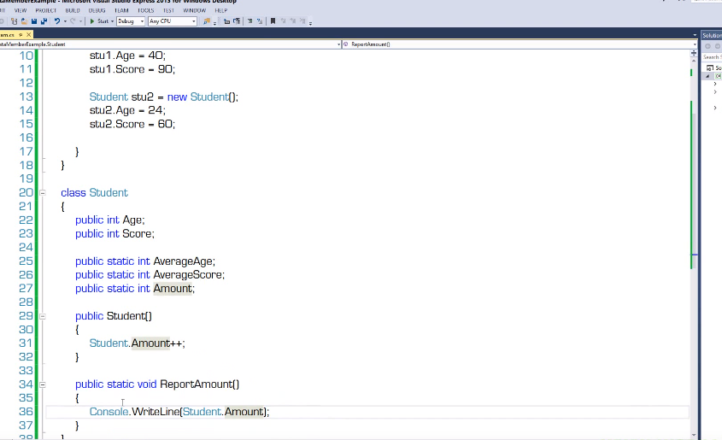Screen dimensions: 722x440
Task: Open the HELP menu
Action: 221,10
